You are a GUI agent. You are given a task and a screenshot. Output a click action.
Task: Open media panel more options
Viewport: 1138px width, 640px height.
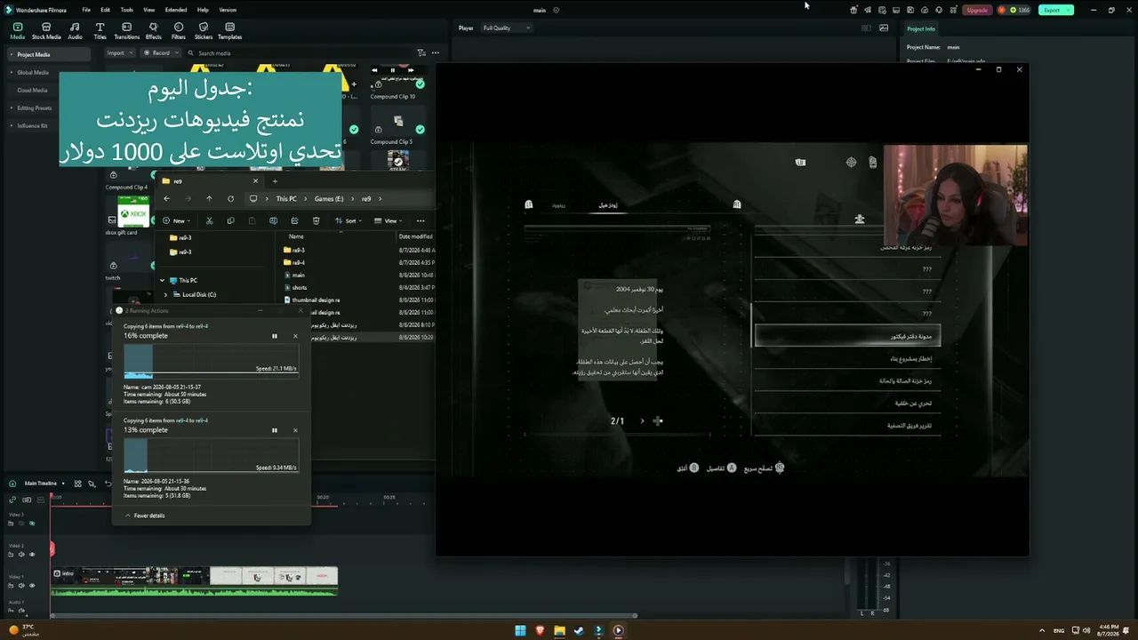coord(436,53)
